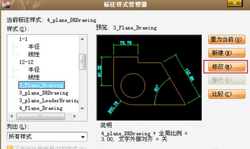
Task: Pick the 3_plane_DRDrawing style
Action: coord(44,93)
